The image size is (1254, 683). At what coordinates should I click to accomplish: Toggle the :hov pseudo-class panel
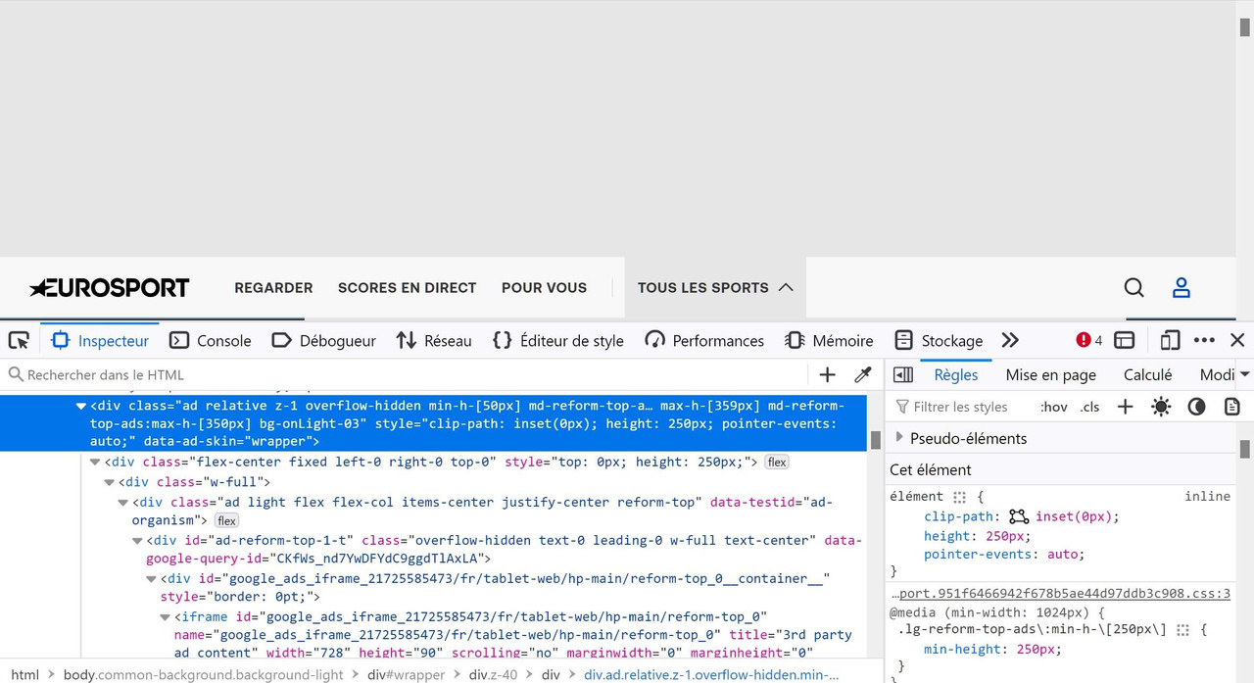point(1054,407)
